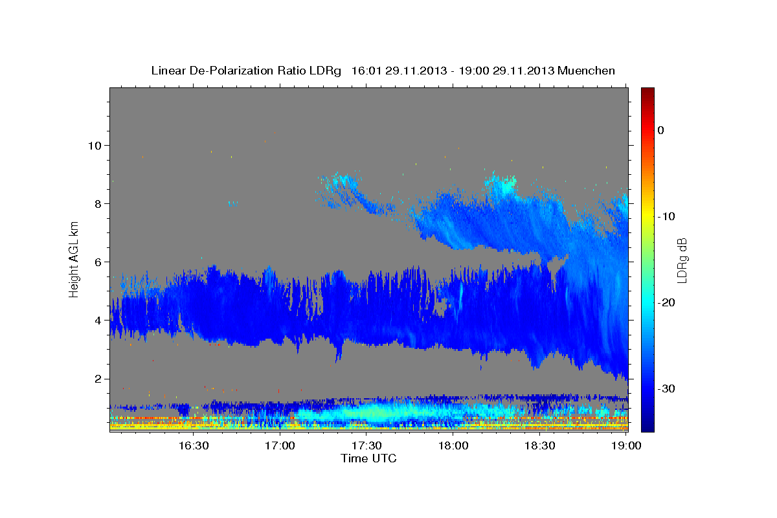
Task: Click the height tick label 10
Action: pyautogui.click(x=95, y=145)
